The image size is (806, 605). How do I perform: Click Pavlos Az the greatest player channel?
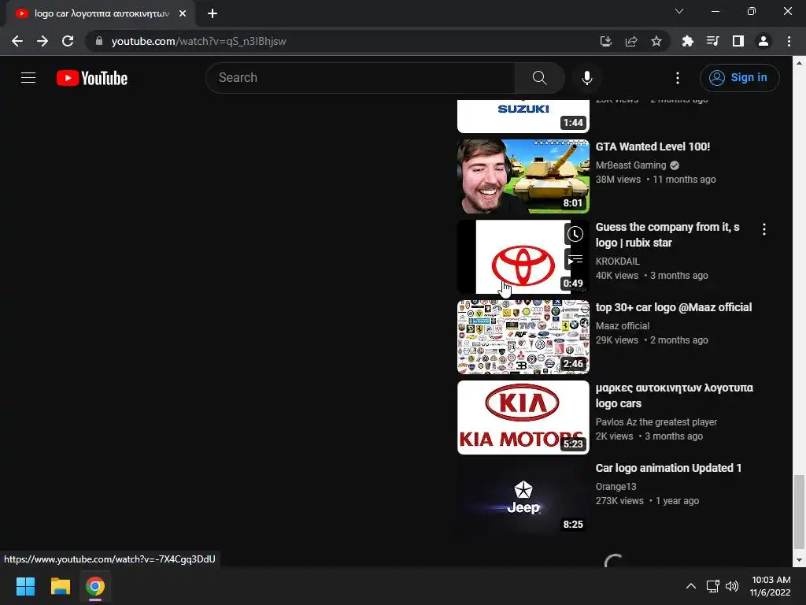656,422
